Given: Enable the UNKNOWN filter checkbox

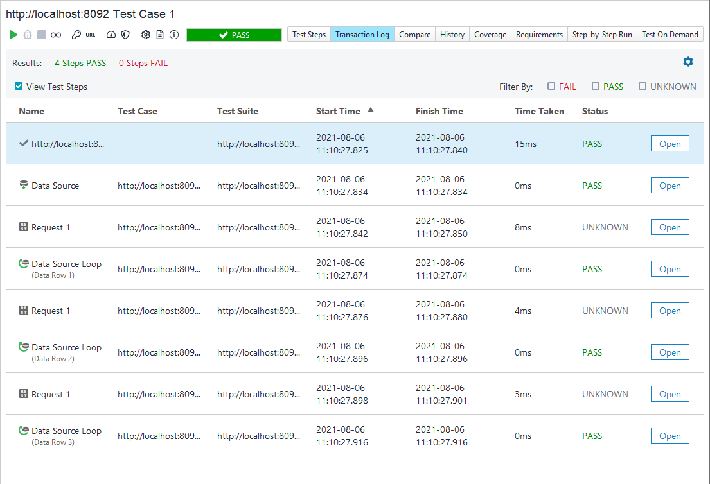Looking at the screenshot, I should [x=643, y=86].
